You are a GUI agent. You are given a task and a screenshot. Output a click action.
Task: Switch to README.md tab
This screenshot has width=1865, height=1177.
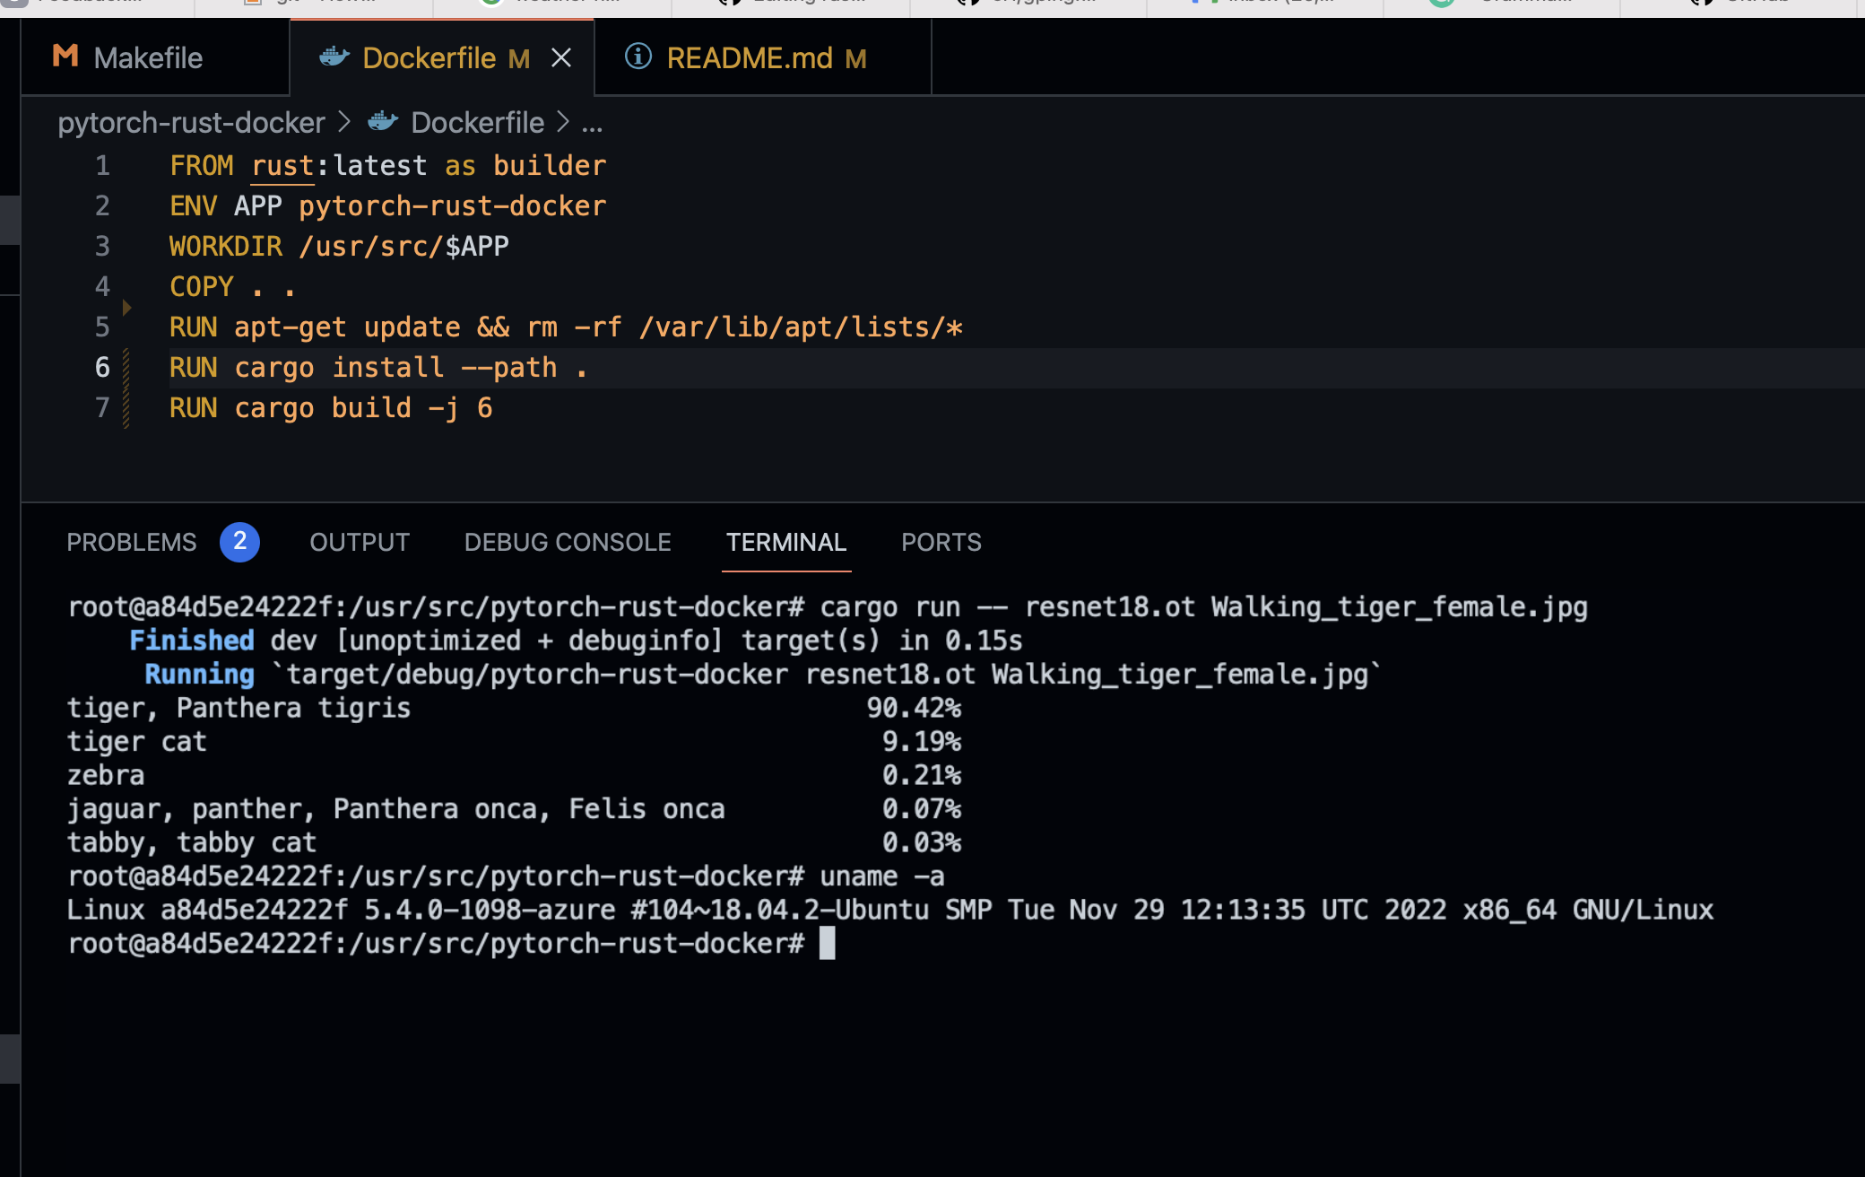[762, 58]
